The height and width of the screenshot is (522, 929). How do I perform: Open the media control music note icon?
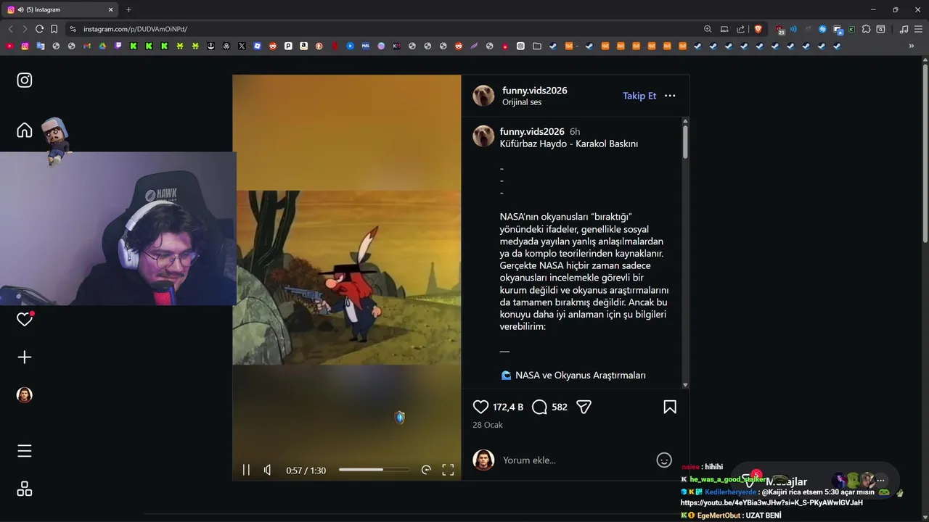(x=904, y=29)
